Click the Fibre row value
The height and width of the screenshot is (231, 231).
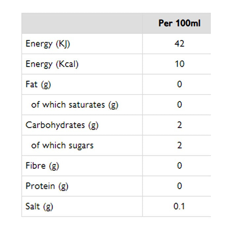179,166
